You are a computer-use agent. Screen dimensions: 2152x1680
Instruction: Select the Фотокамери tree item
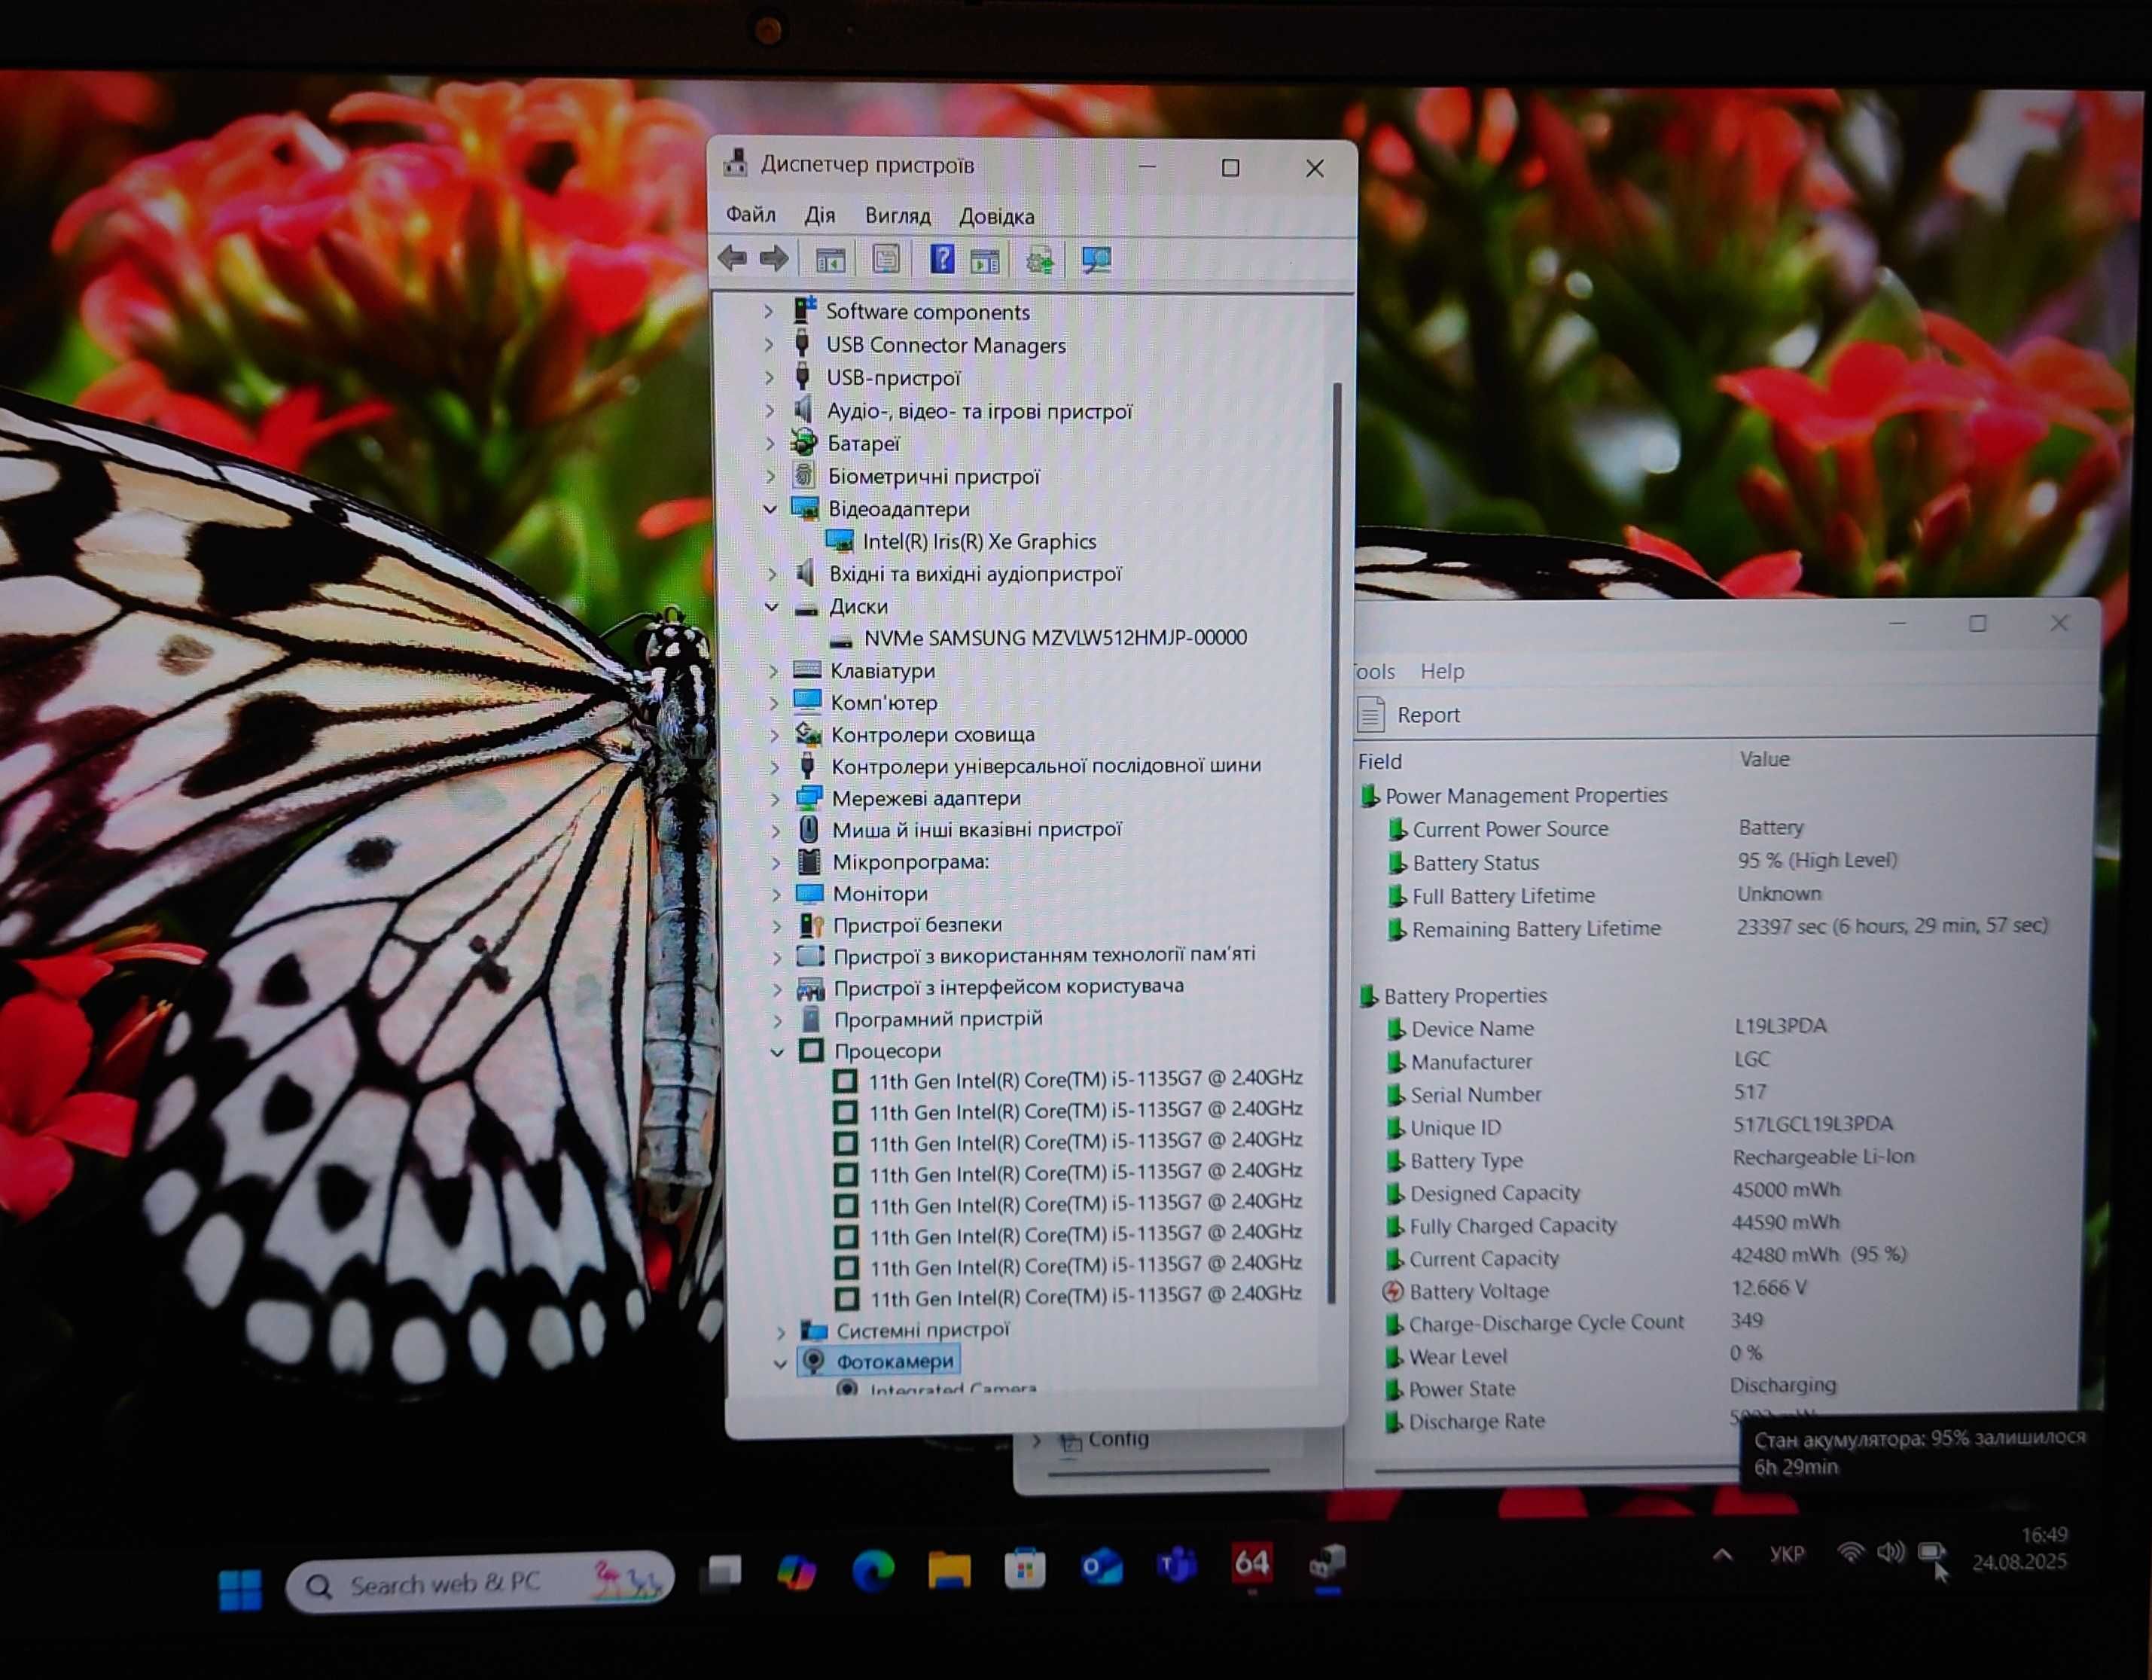click(895, 1361)
